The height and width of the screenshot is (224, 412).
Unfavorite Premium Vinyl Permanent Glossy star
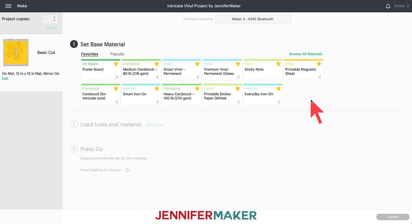coord(238,64)
